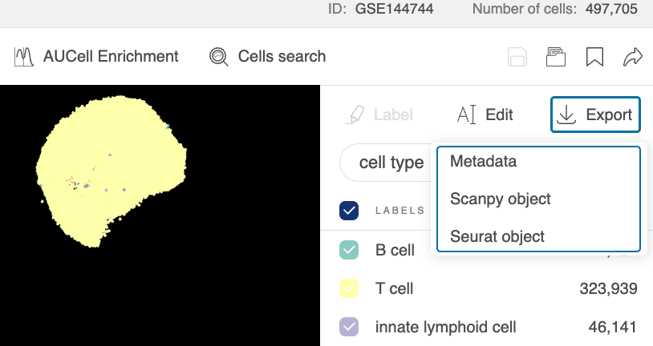Image resolution: width=653 pixels, height=346 pixels.
Task: Choose Metadata from the Export menu
Action: coord(483,161)
